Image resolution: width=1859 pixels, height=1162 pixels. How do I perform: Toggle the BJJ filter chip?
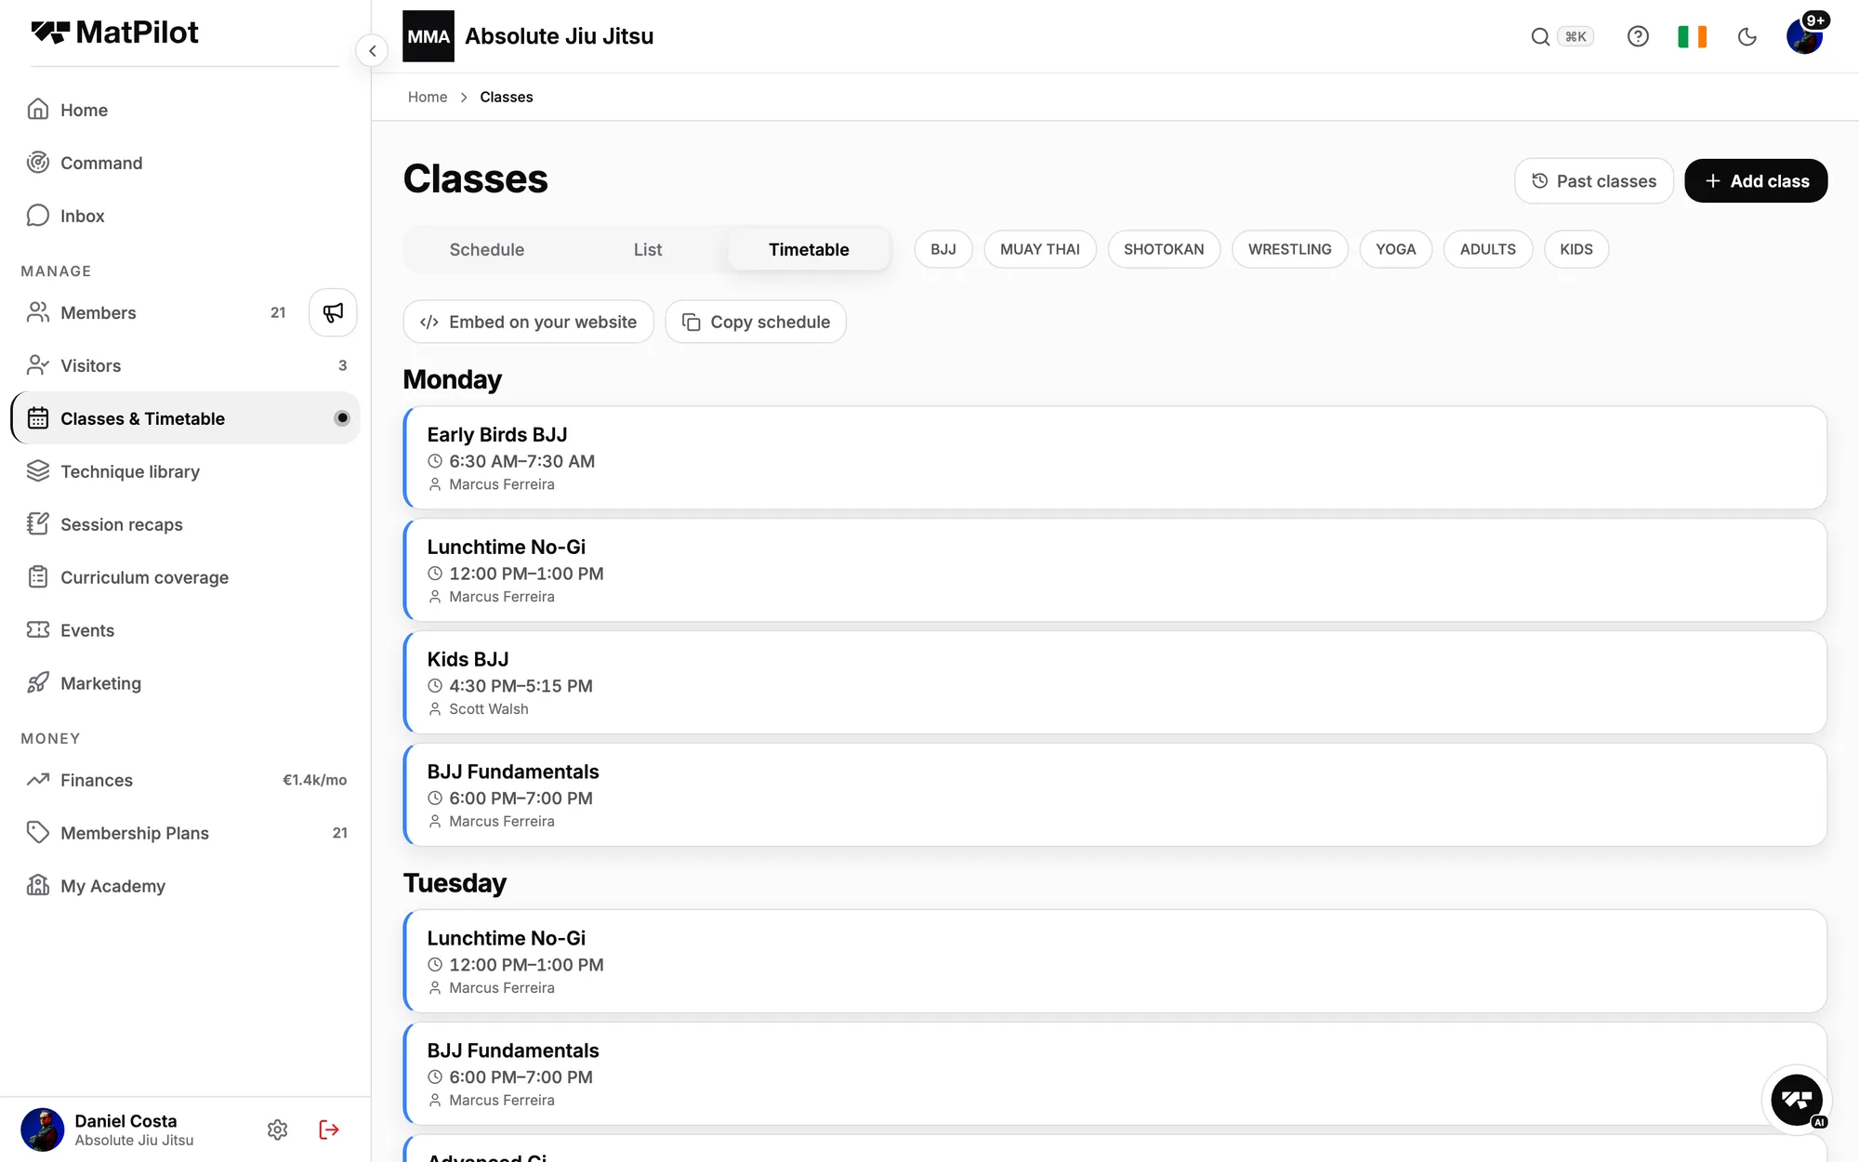[943, 249]
